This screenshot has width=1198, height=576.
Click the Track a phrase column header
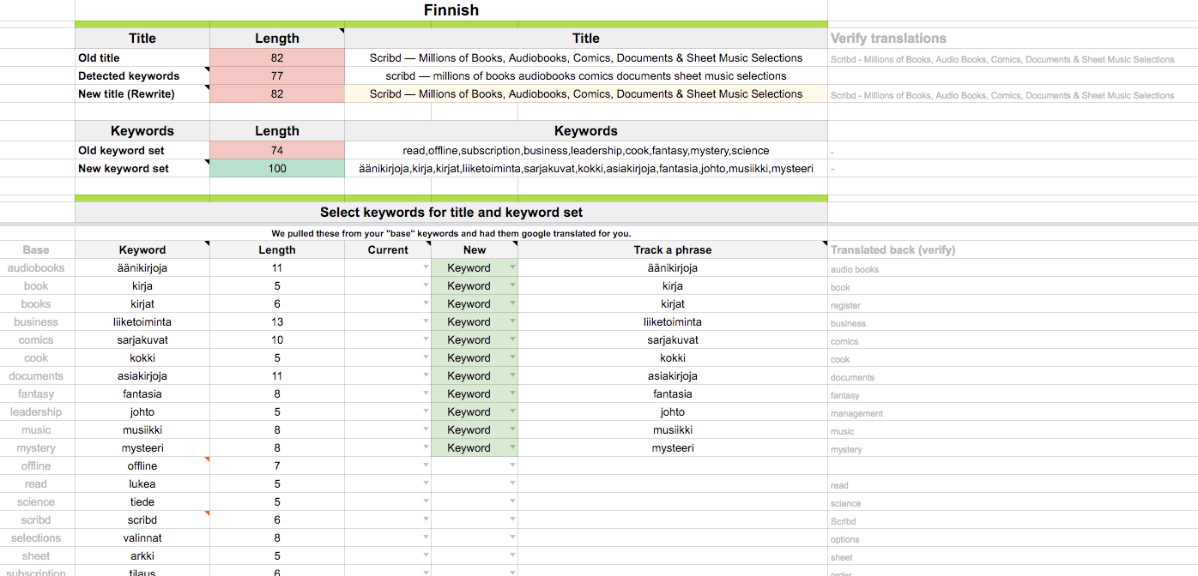[x=673, y=249]
